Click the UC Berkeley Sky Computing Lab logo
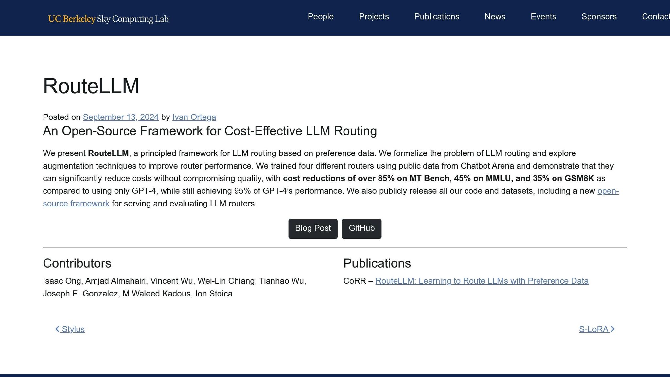Image resolution: width=670 pixels, height=377 pixels. click(109, 19)
